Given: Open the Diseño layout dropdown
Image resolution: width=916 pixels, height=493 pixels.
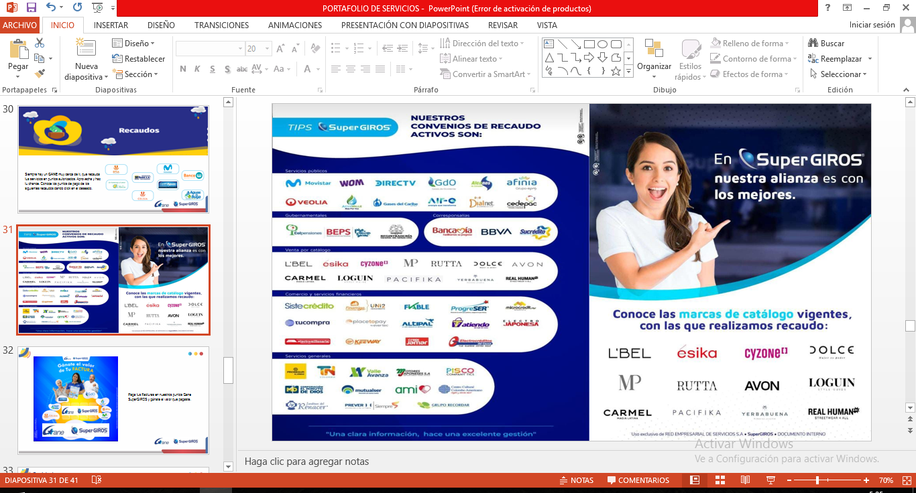Looking at the screenshot, I should [x=134, y=44].
